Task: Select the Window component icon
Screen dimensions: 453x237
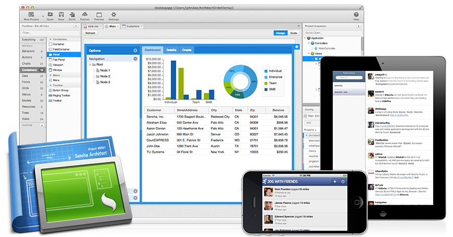Action: coord(51,70)
